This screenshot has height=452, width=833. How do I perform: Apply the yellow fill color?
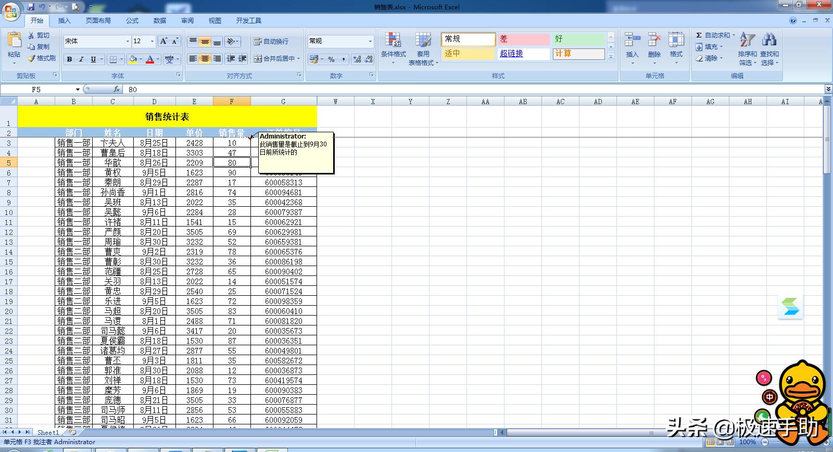coord(133,59)
